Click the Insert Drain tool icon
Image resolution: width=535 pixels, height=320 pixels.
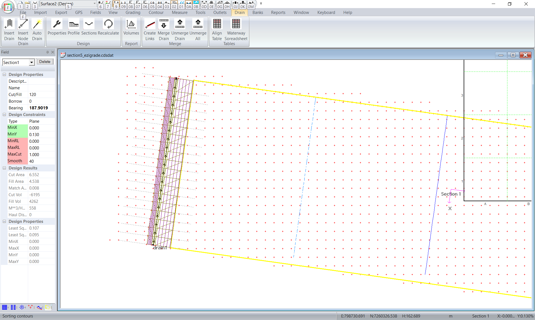point(9,24)
